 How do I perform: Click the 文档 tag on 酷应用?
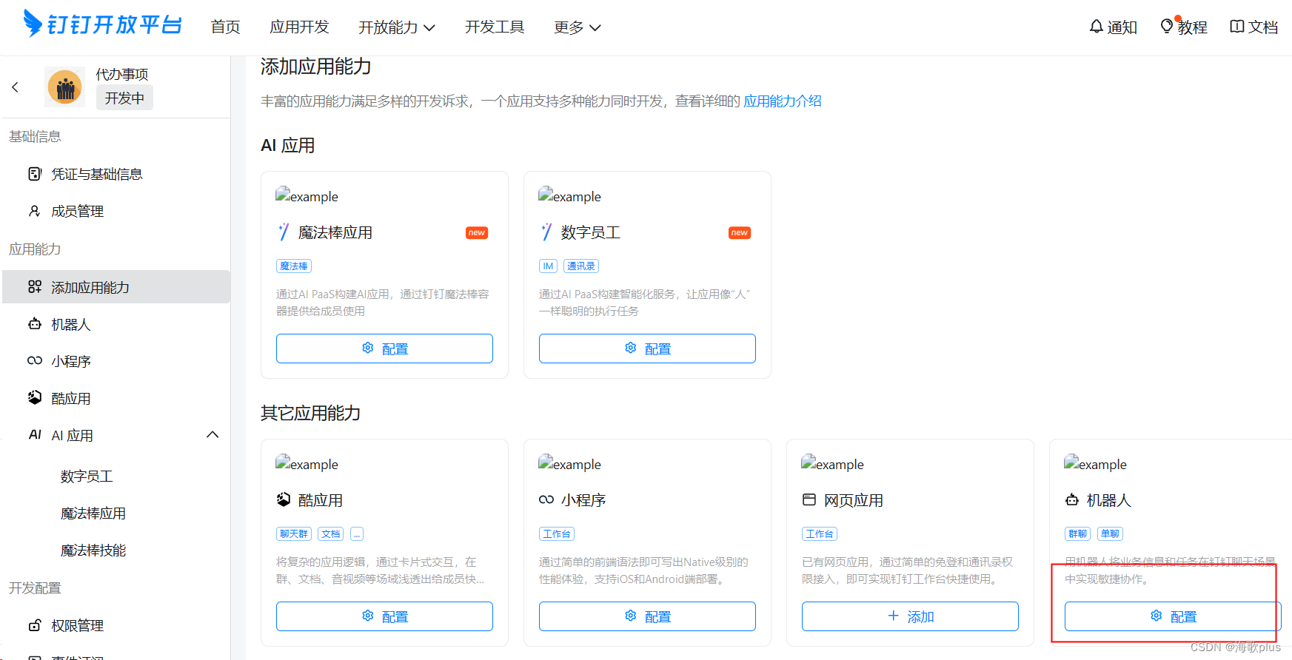point(331,534)
